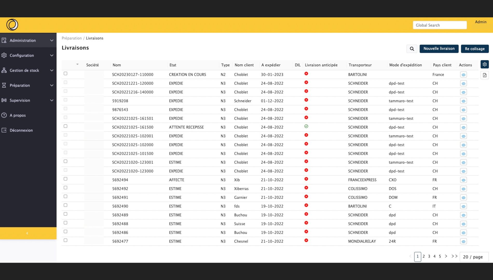View delivery SCH20230127-110000 with eye icon
The width and height of the screenshot is (493, 280).
(463, 75)
